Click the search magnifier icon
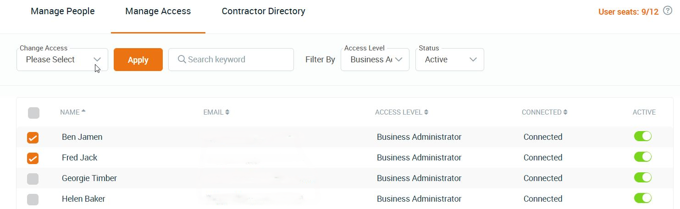The image size is (680, 209). pyautogui.click(x=182, y=60)
